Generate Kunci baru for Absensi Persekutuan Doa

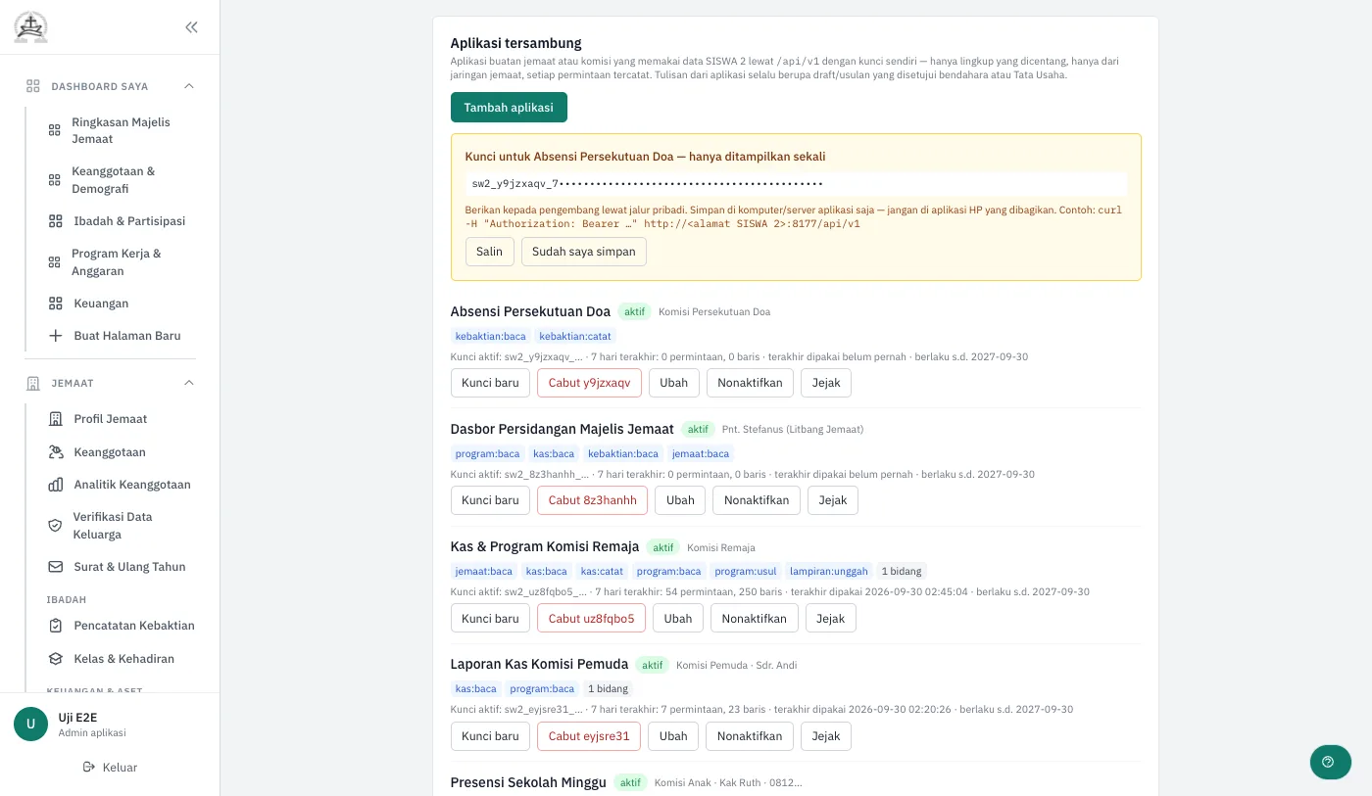[490, 383]
